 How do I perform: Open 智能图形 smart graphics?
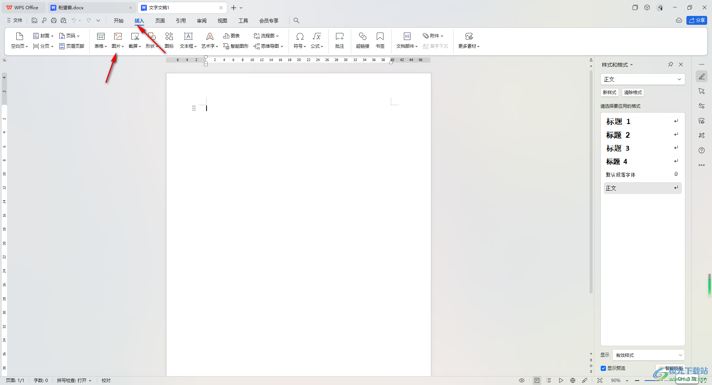(x=236, y=46)
